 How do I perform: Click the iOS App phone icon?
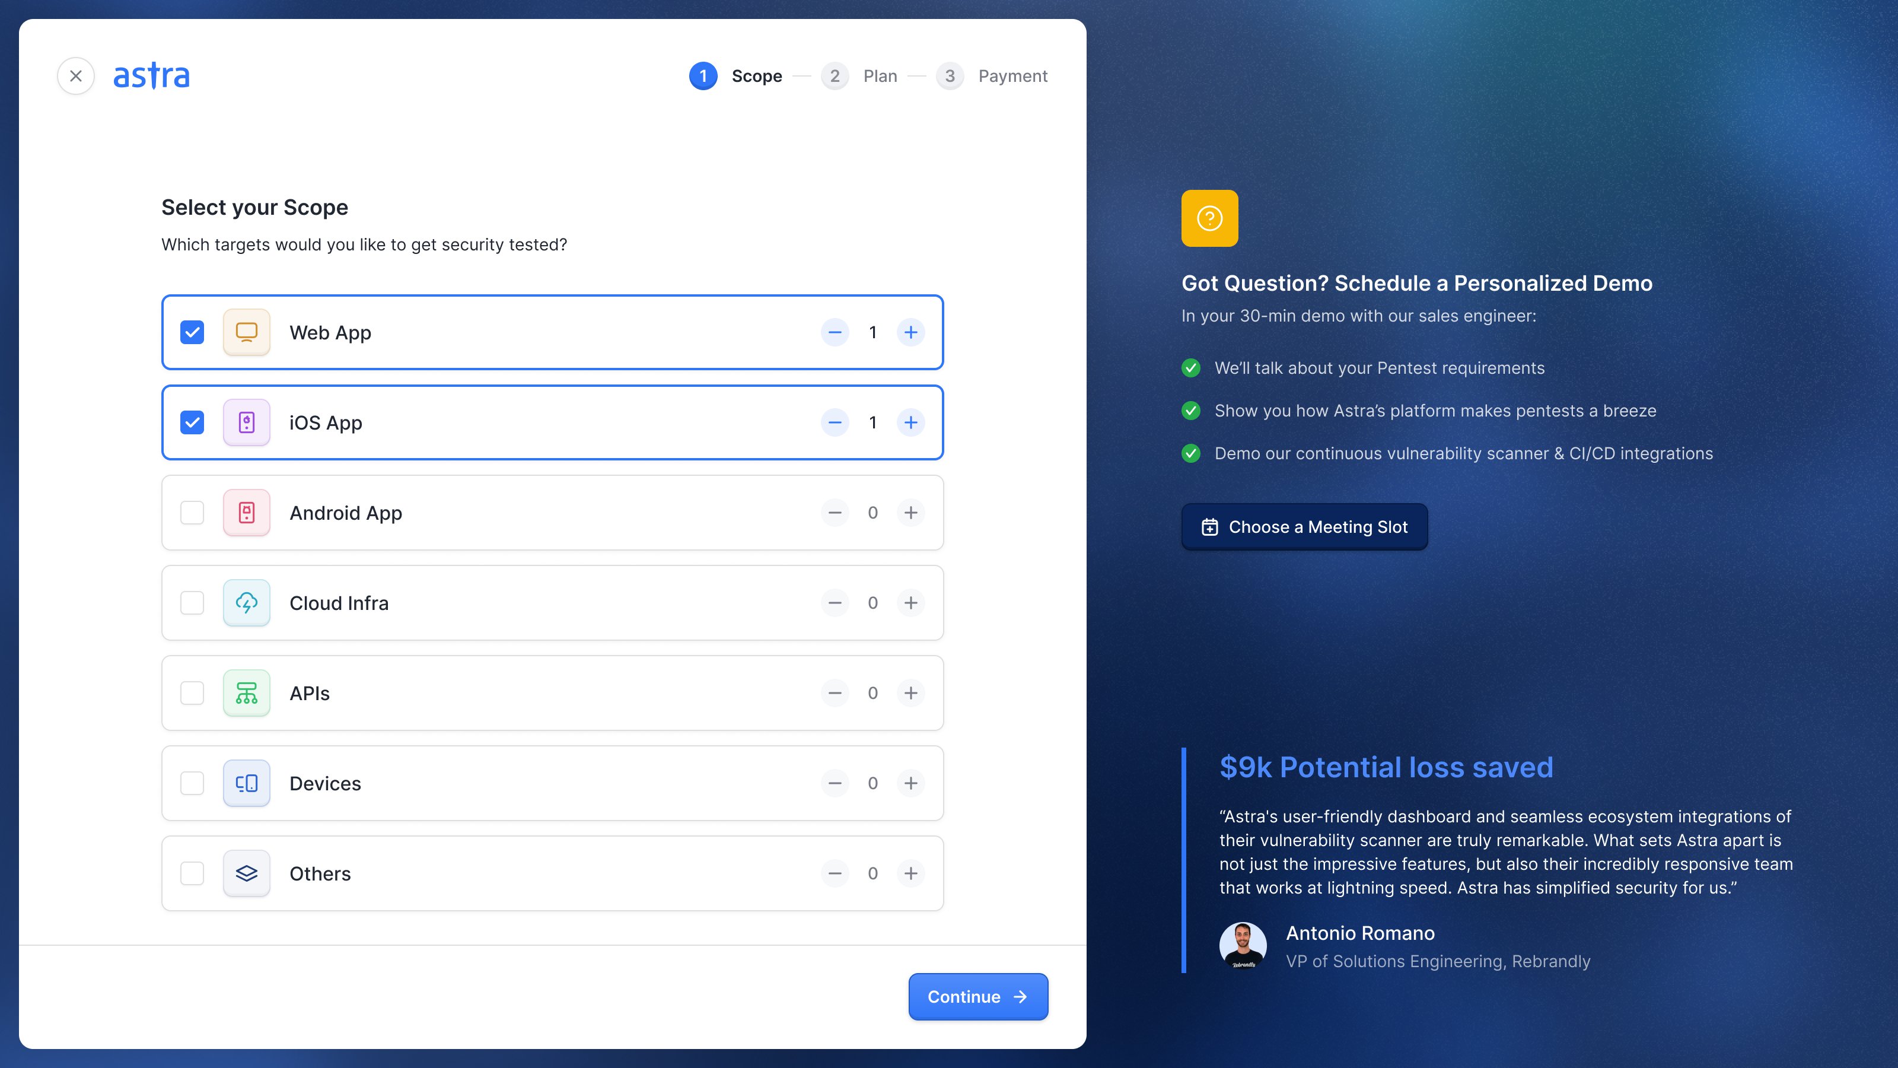pos(247,422)
